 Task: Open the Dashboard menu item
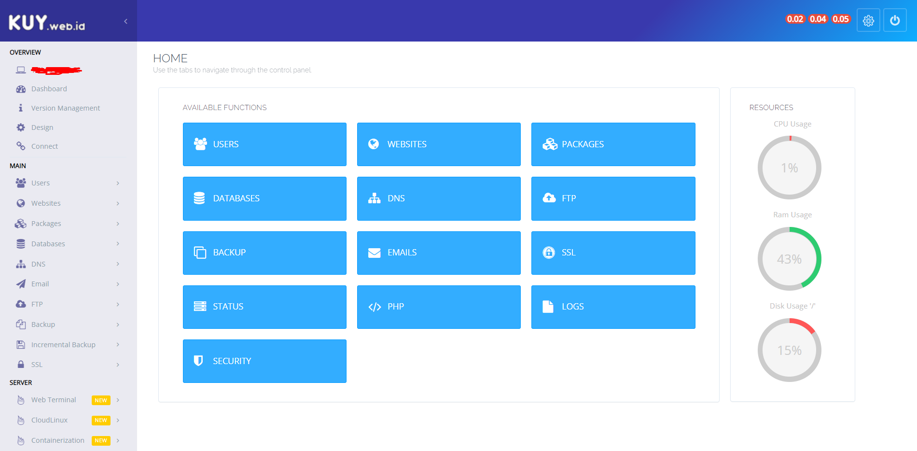tap(49, 88)
